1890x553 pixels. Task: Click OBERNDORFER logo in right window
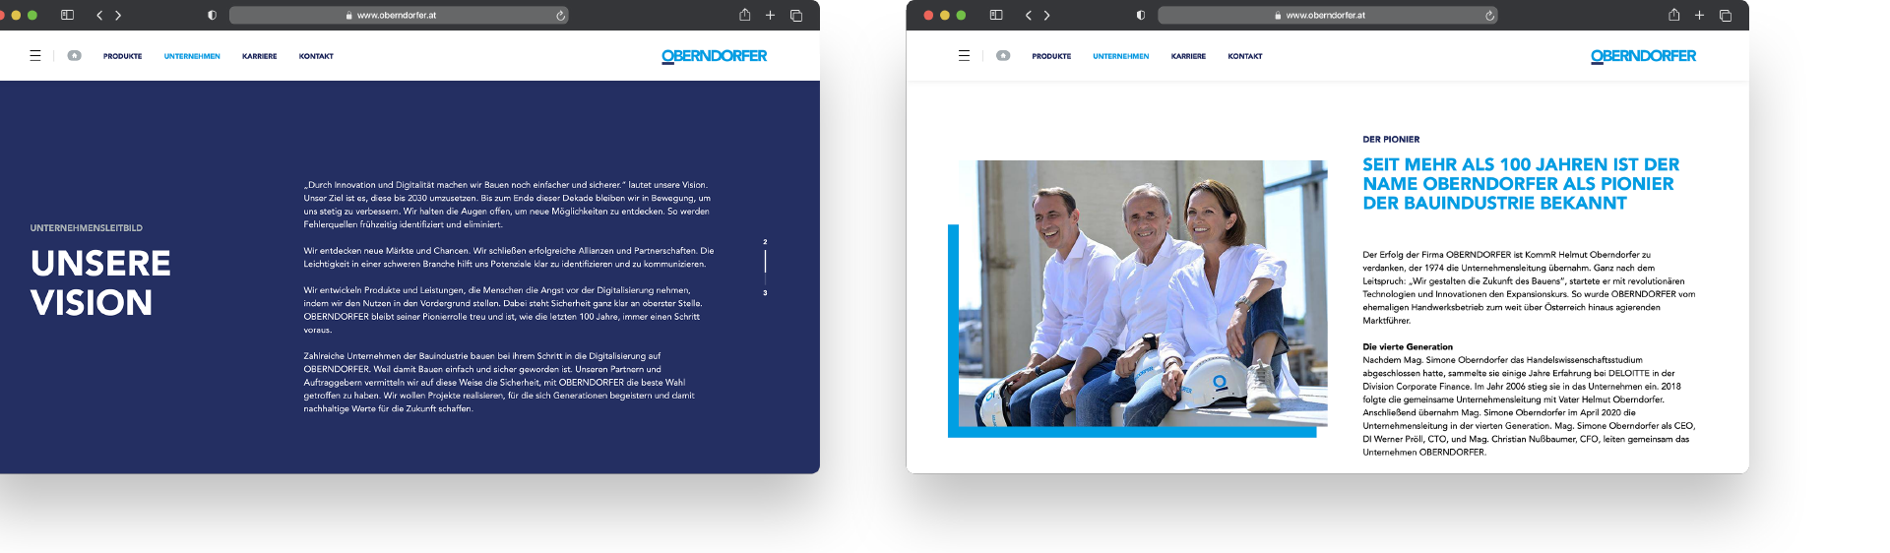(1644, 56)
